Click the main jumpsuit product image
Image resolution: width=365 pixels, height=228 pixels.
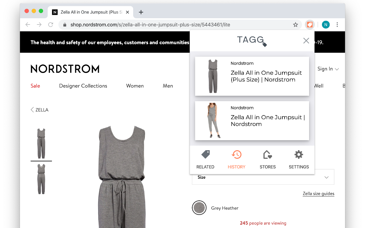[x=122, y=177]
